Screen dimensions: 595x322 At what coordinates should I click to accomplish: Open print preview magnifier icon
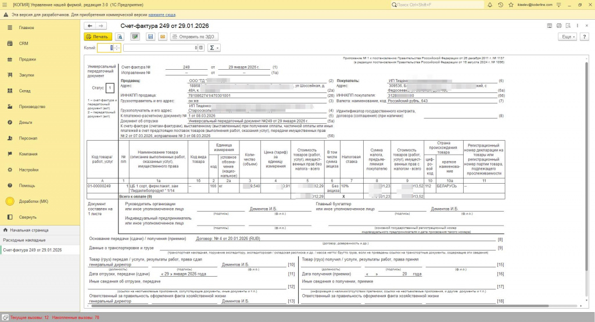pos(120,37)
